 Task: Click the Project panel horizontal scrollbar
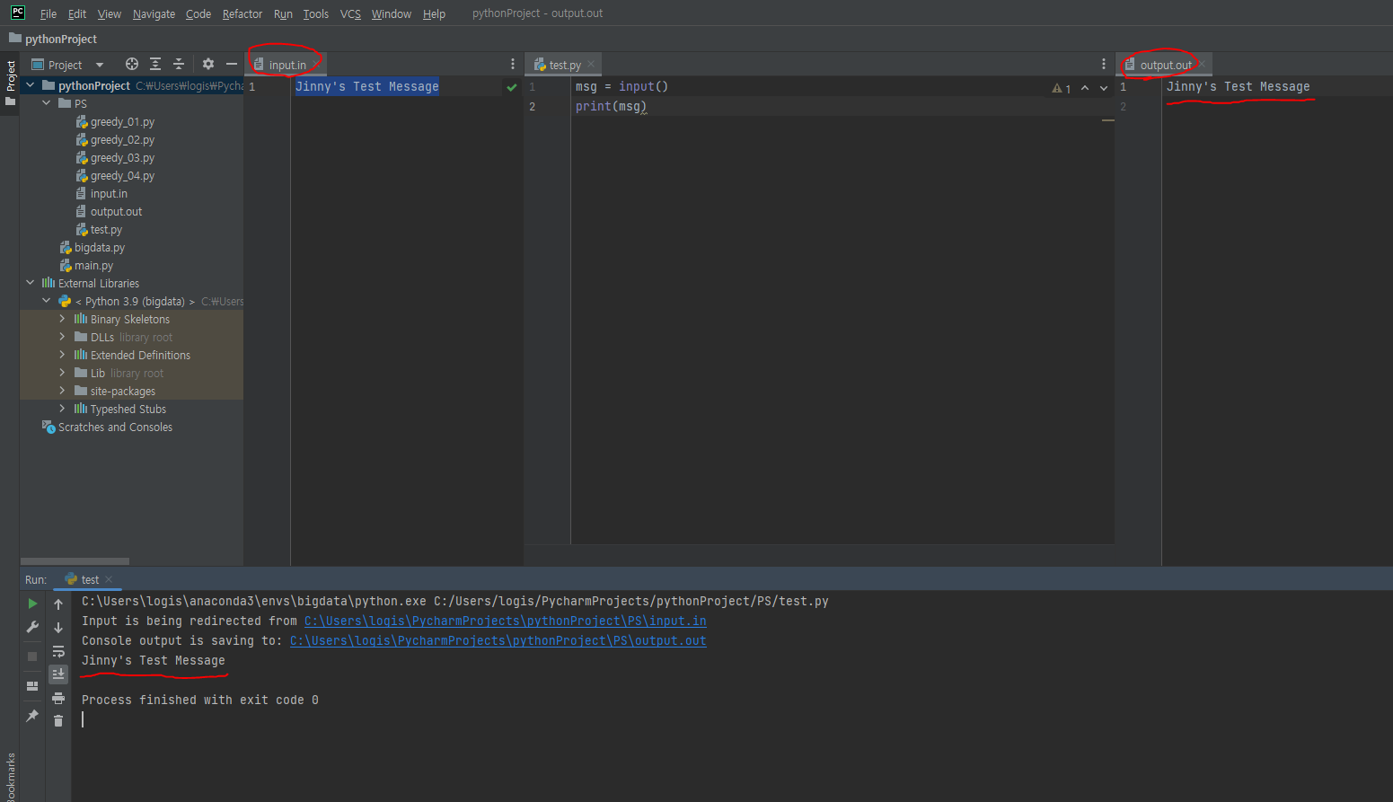coord(75,561)
